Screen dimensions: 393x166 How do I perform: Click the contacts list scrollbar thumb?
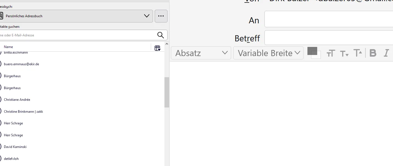pos(167,92)
